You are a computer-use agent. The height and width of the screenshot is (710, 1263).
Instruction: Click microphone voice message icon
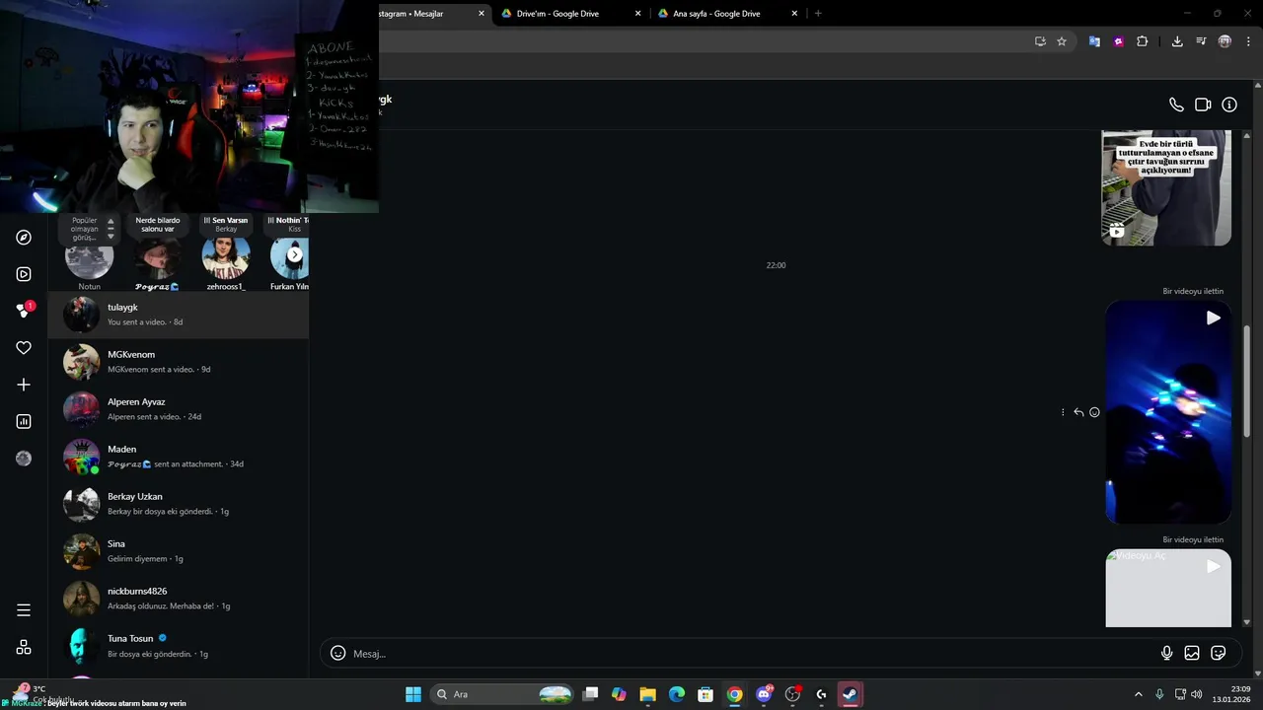[x=1166, y=653]
